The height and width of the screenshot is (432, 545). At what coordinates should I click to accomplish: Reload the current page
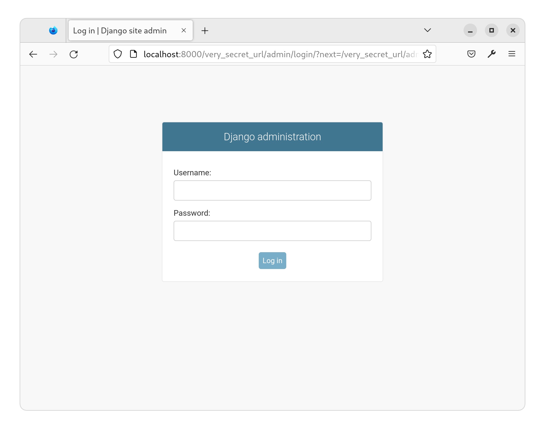74,54
